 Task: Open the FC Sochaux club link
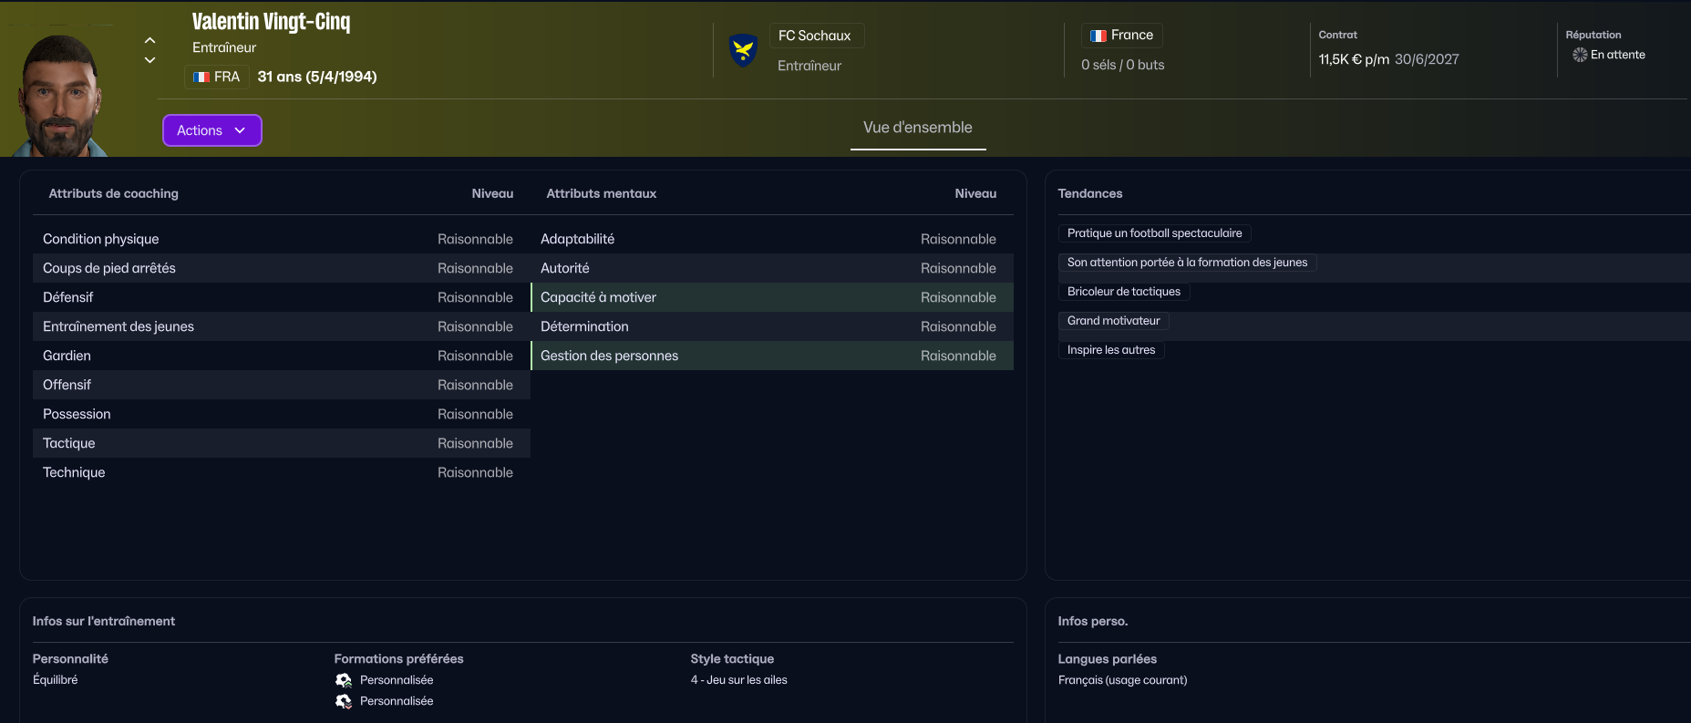[815, 36]
